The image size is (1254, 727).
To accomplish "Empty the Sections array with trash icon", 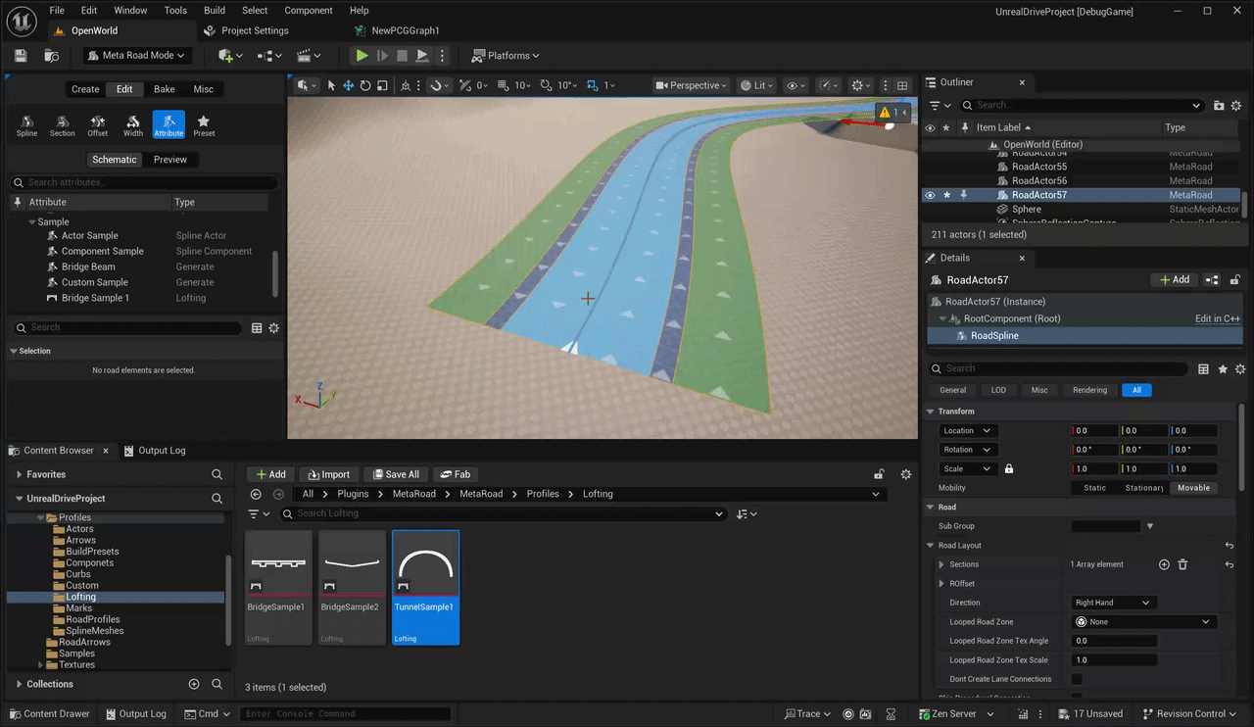I will [1182, 564].
